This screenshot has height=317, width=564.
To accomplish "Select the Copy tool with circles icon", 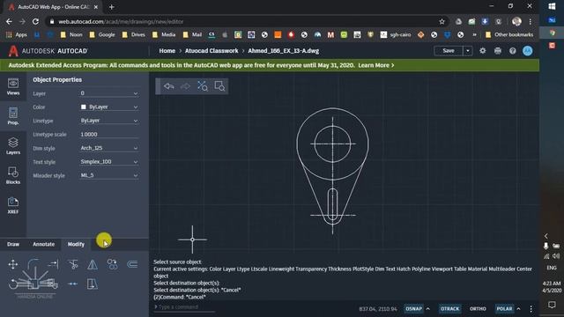I will tap(112, 264).
